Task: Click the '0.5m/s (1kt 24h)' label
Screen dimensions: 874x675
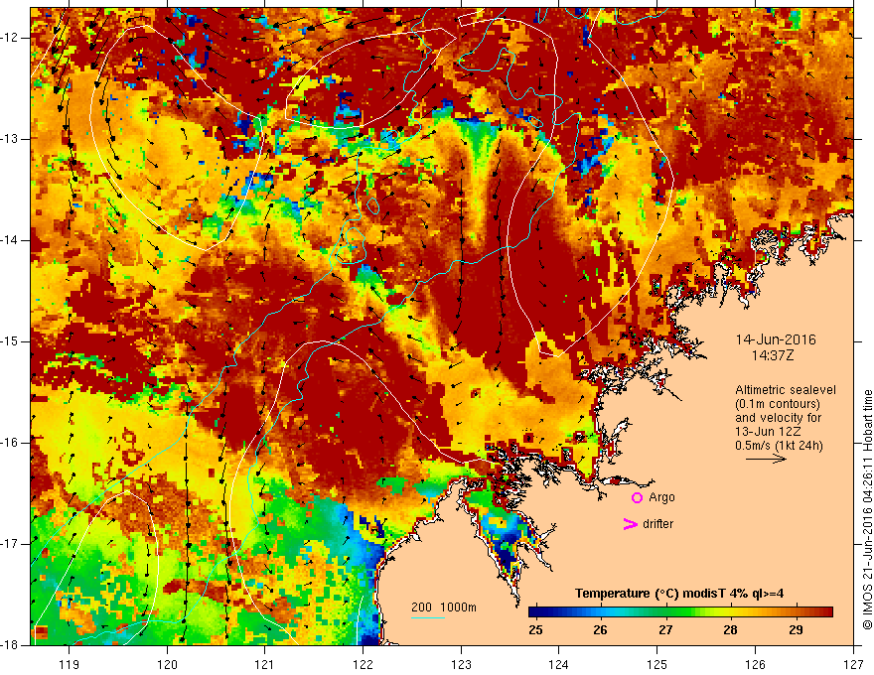Action: coord(779,446)
